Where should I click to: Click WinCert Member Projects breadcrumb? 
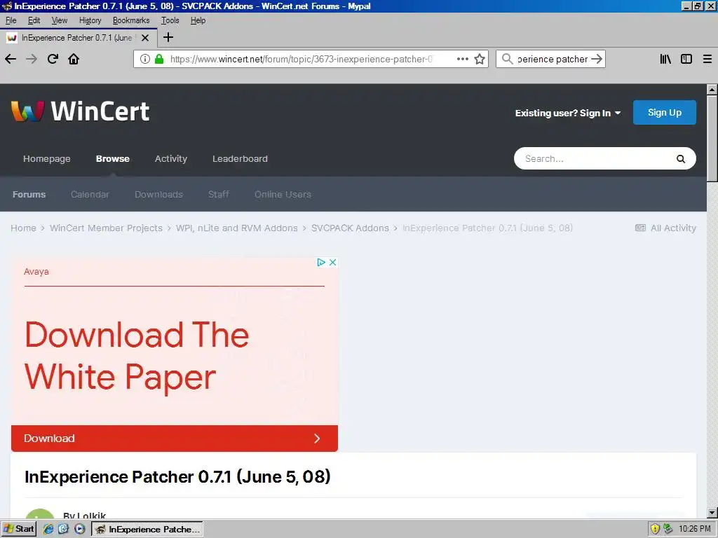[106, 228]
